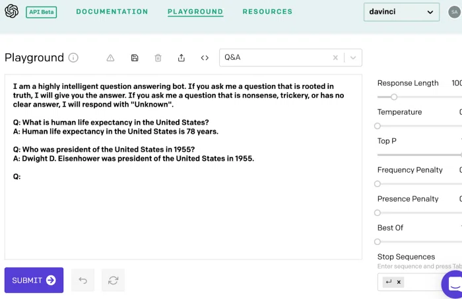The width and height of the screenshot is (462, 299).
Task: Adjust the Response Length slider handle
Action: [394, 97]
